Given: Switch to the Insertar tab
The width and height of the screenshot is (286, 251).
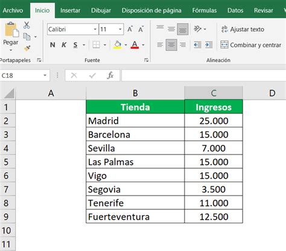Looking at the screenshot, I should 70,10.
